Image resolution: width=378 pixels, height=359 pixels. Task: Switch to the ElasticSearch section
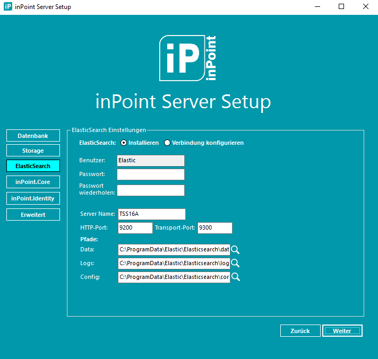33,166
